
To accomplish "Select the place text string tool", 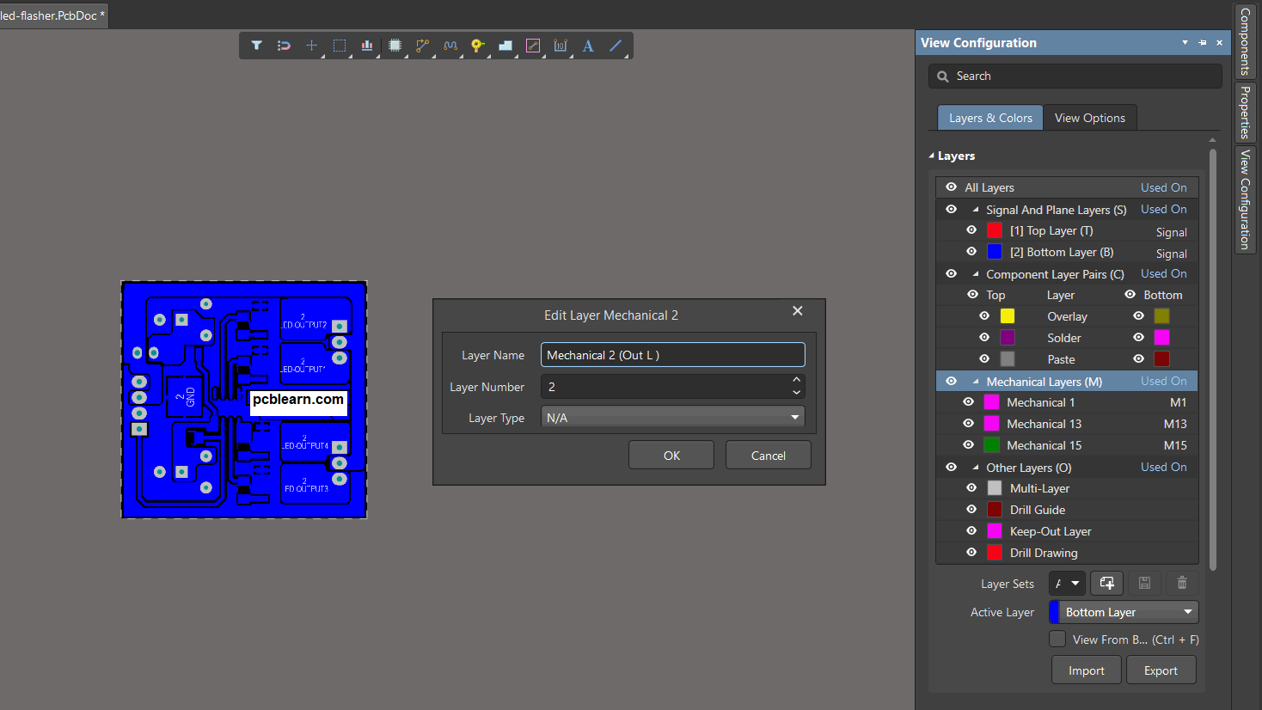I will click(588, 46).
